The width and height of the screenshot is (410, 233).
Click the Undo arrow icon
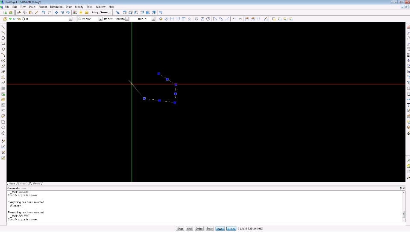click(x=44, y=12)
